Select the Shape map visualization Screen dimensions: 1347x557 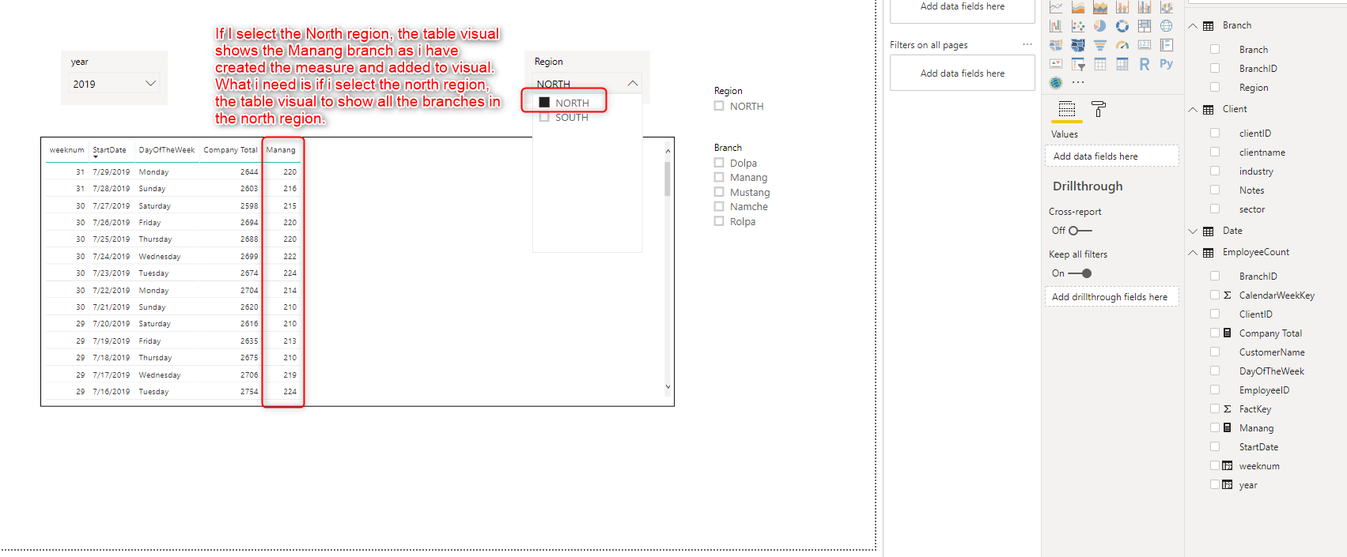(1078, 45)
